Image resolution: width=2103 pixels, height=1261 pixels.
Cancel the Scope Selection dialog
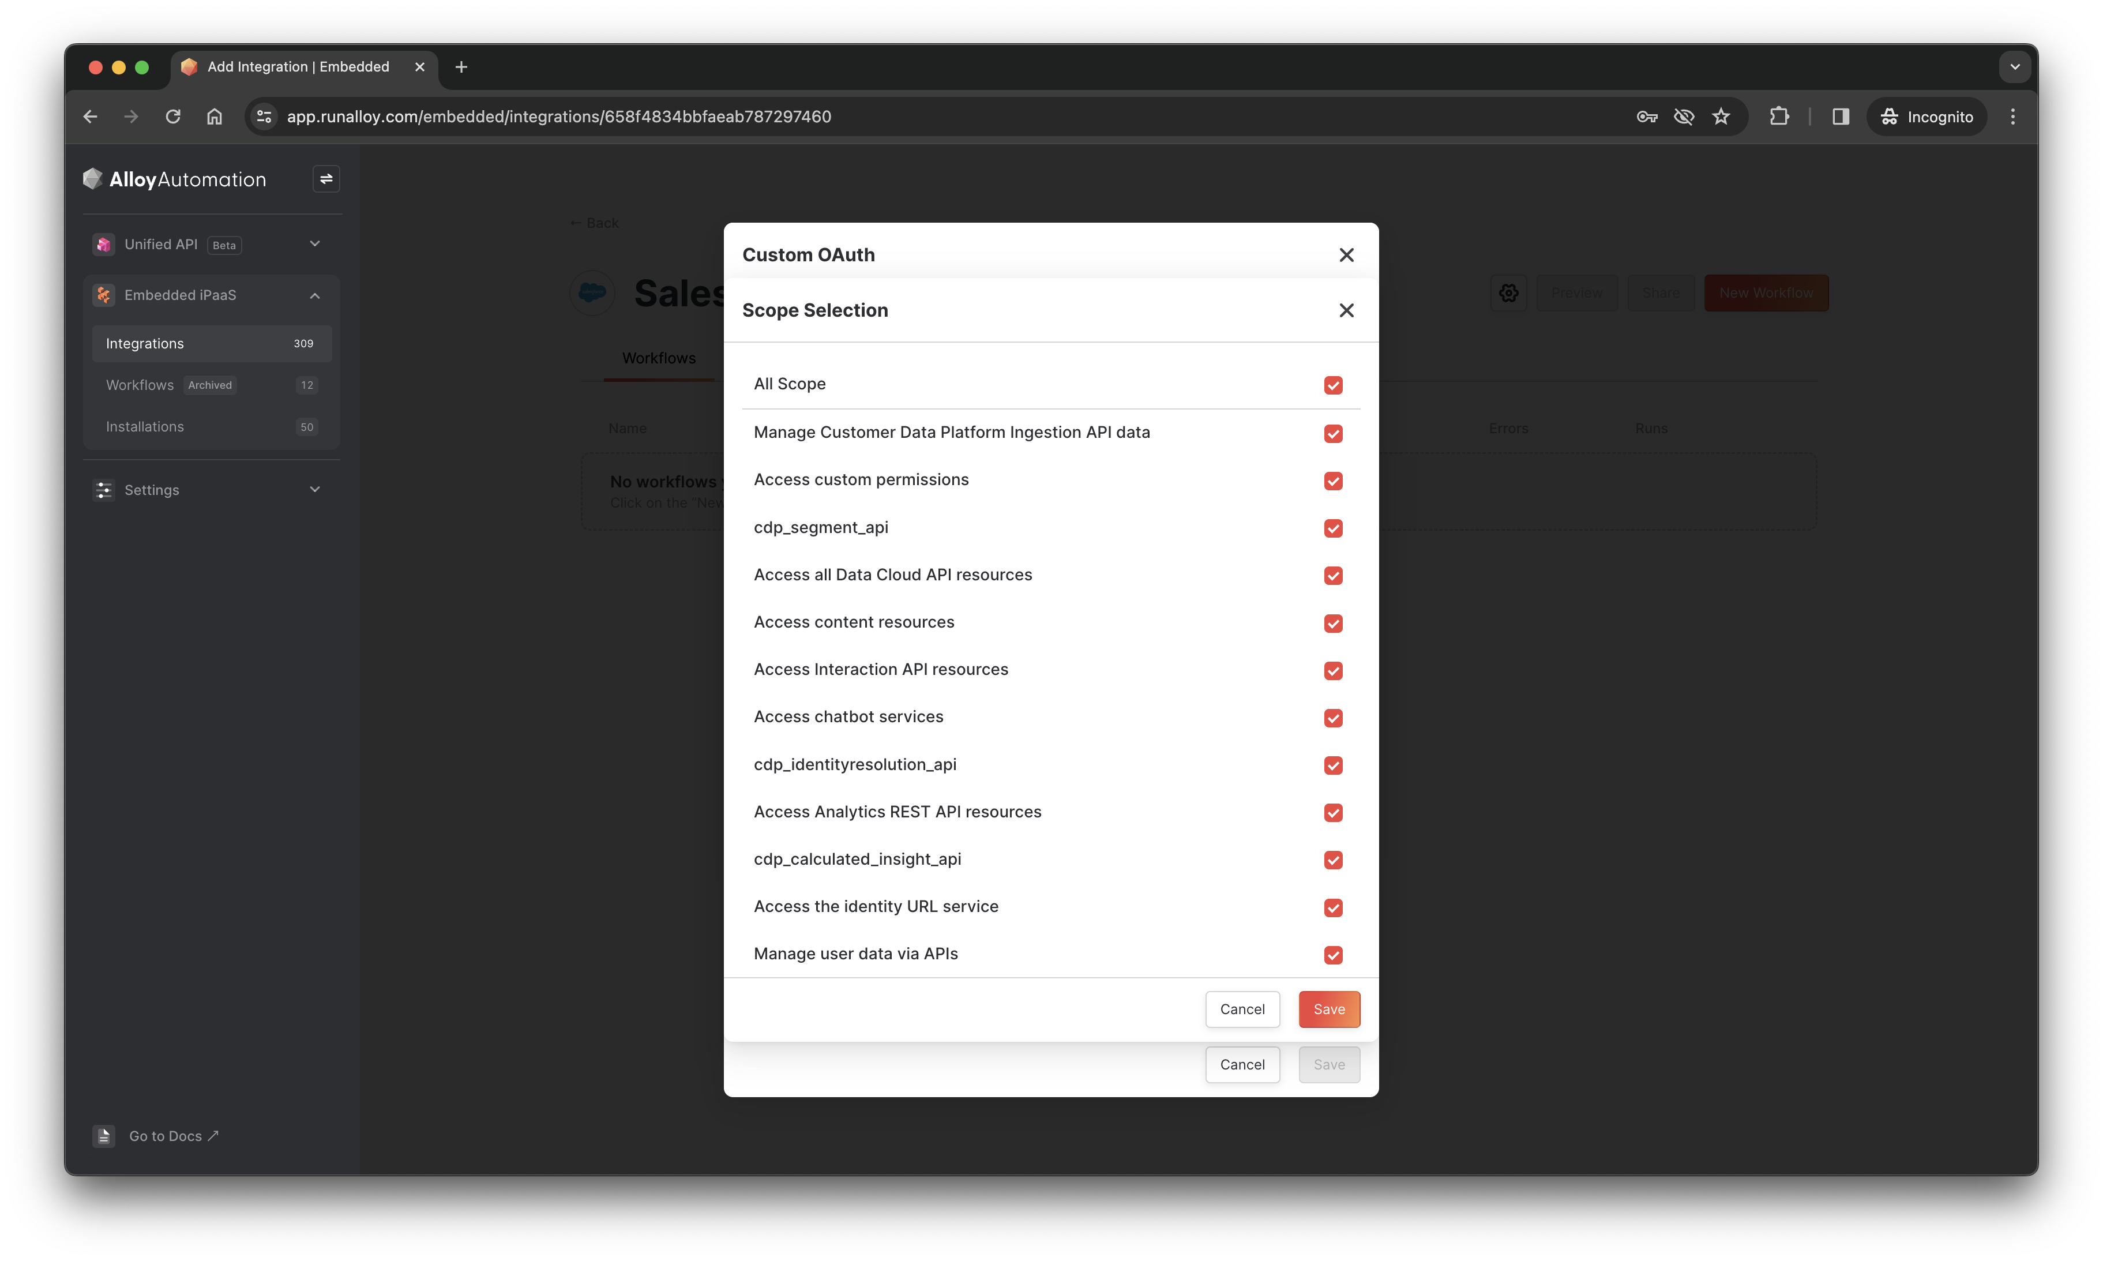[1242, 1009]
